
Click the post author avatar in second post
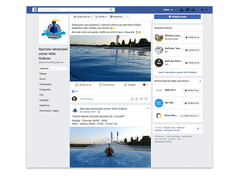pyautogui.click(x=75, y=110)
